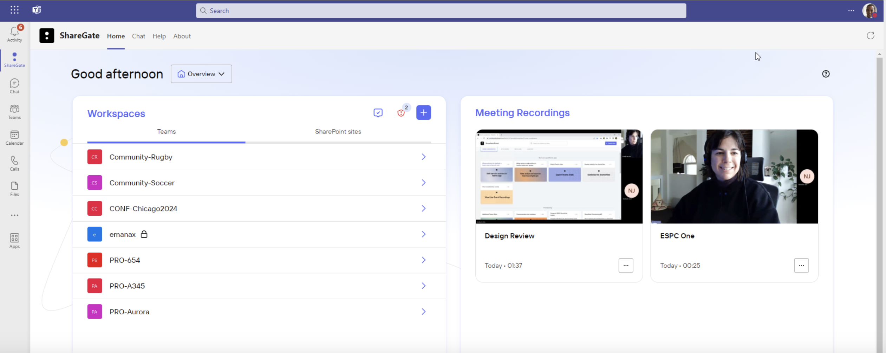Screen dimensions: 886x353
Task: Open Files in the sidebar
Action: pos(14,189)
